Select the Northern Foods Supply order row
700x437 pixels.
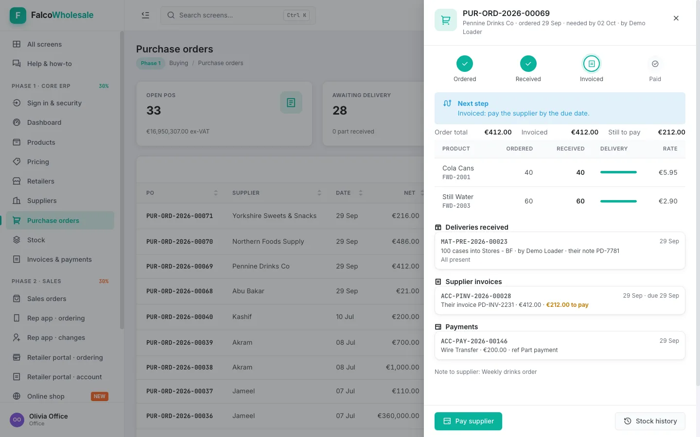pos(280,241)
